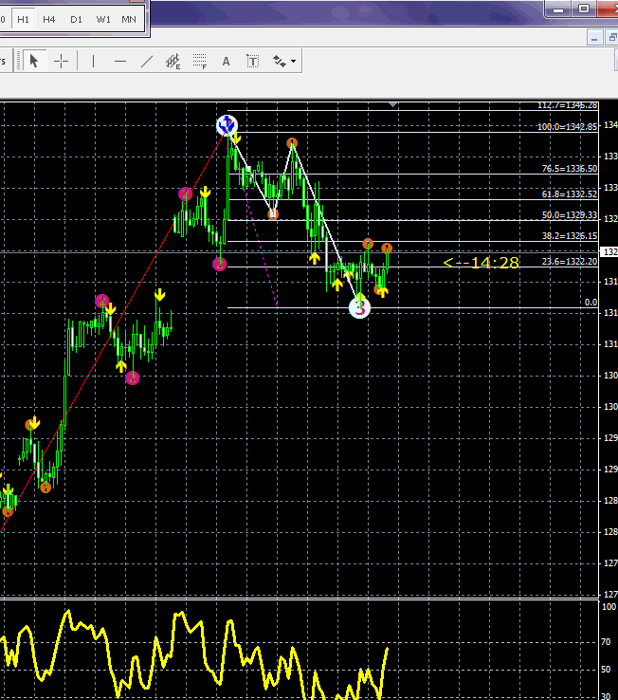Restore down the inner chart window
618x700 pixels.
tap(611, 38)
